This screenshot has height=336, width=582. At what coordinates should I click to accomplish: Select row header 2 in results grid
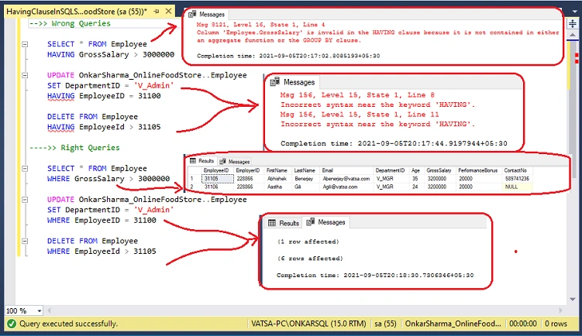pos(194,187)
